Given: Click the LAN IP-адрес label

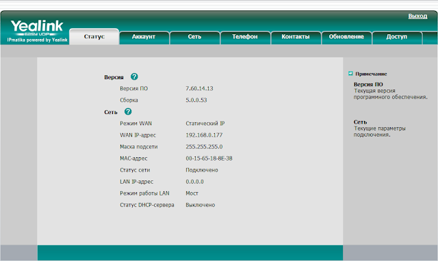Looking at the screenshot, I should pos(137,182).
